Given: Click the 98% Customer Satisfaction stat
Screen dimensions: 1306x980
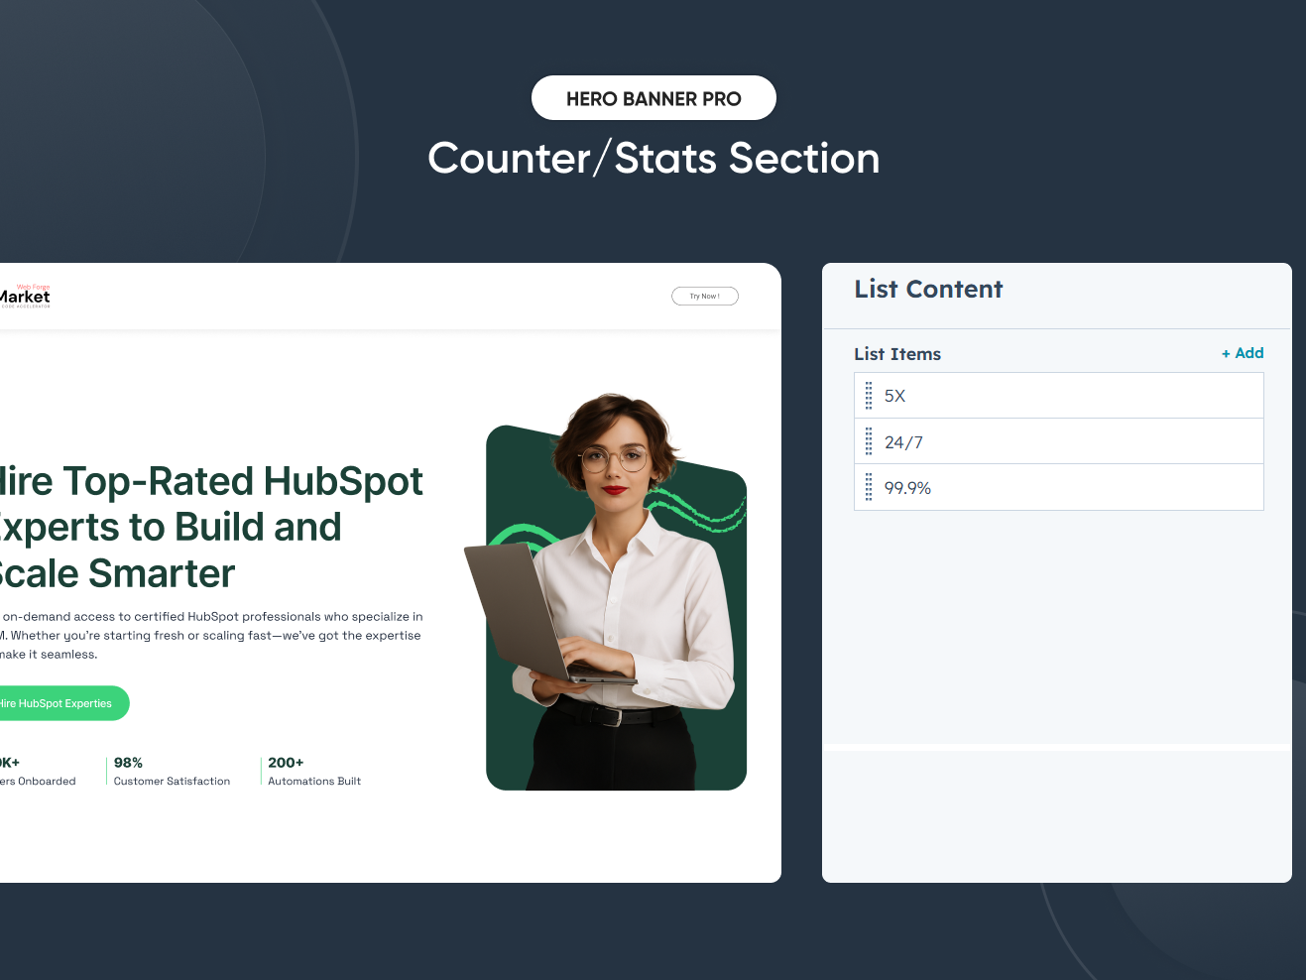Looking at the screenshot, I should (172, 772).
